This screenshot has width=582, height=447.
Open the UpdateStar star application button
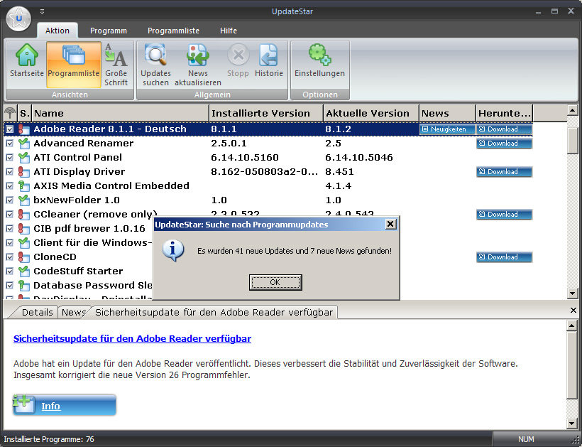[18, 18]
